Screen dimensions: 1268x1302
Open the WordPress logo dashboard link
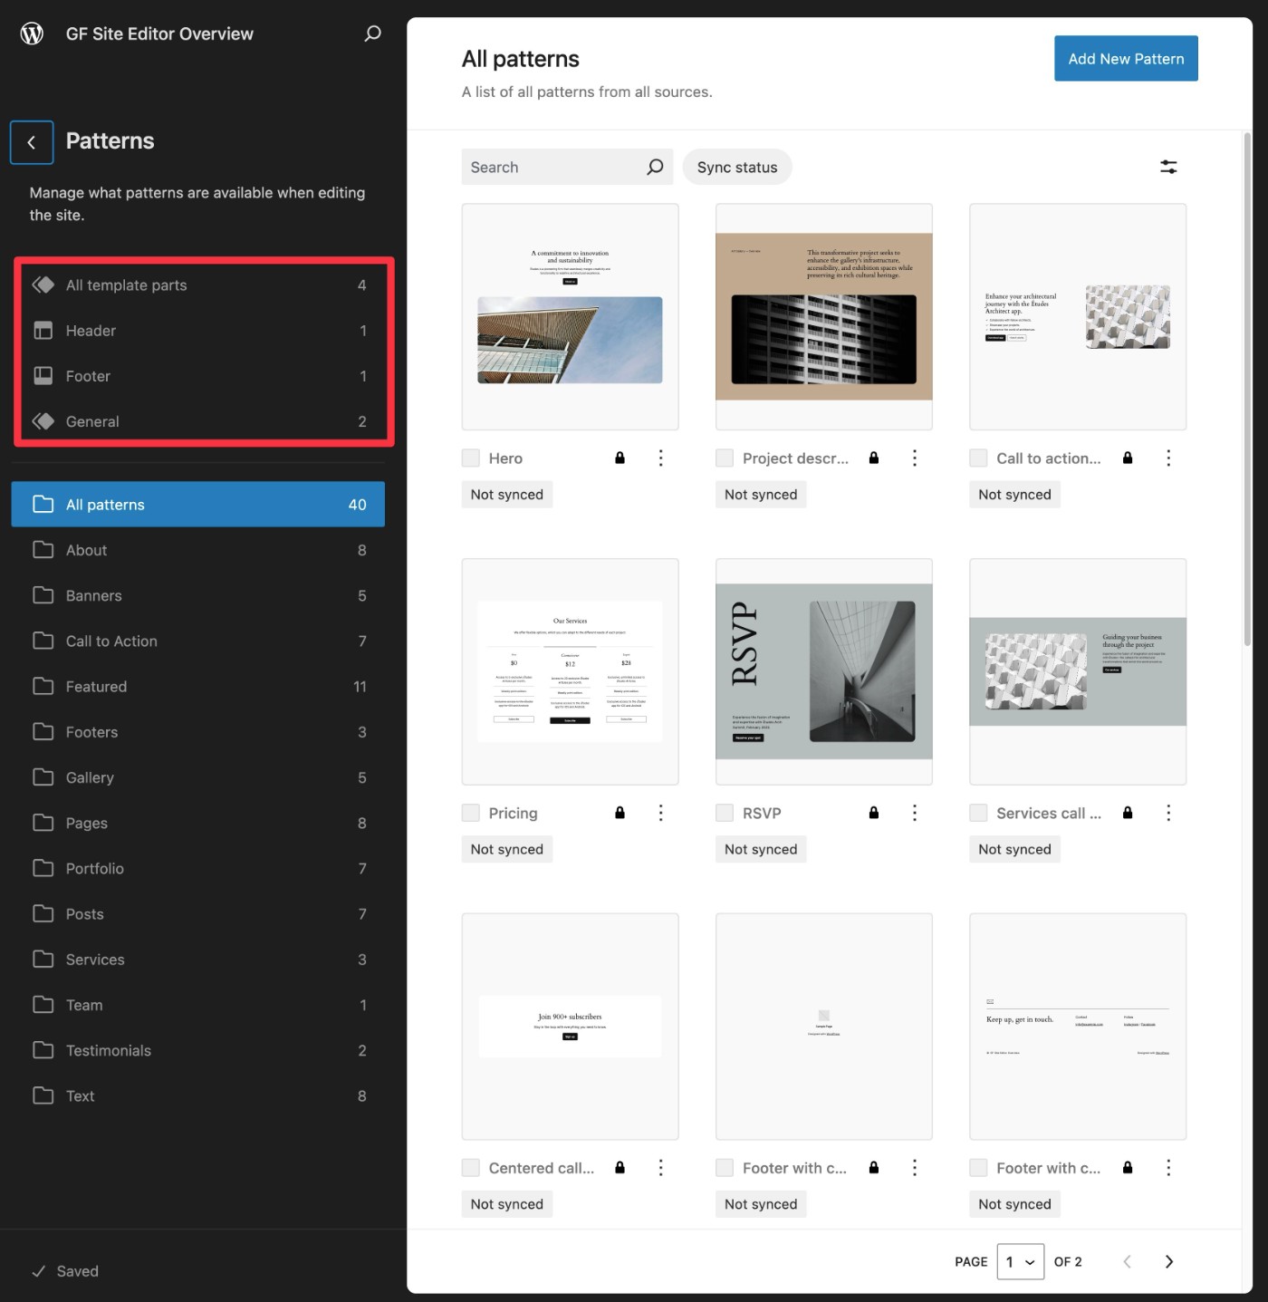[x=32, y=34]
